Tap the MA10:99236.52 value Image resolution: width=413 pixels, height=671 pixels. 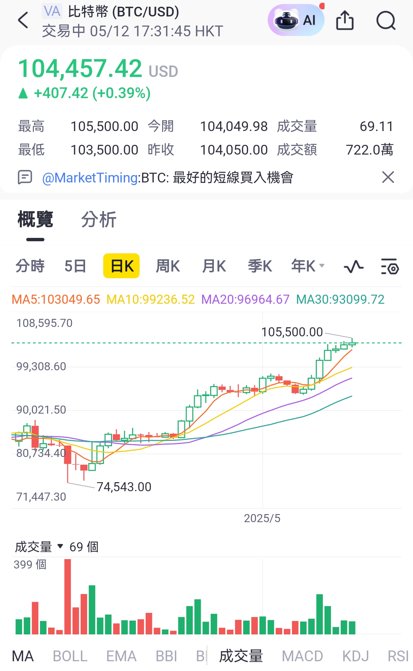click(x=151, y=299)
